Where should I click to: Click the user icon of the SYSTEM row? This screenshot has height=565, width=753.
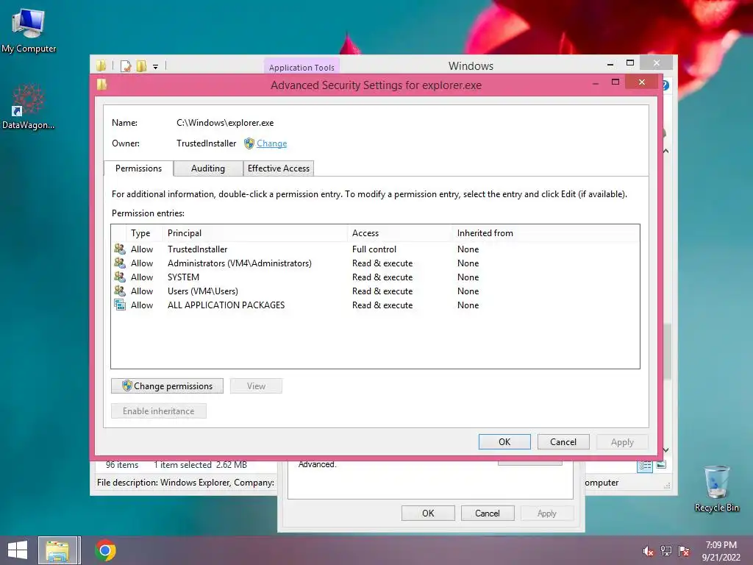pyautogui.click(x=120, y=277)
